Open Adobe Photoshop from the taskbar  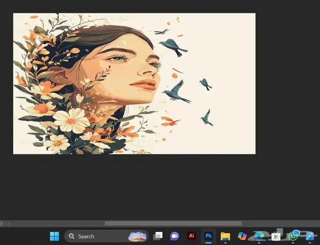pos(208,236)
